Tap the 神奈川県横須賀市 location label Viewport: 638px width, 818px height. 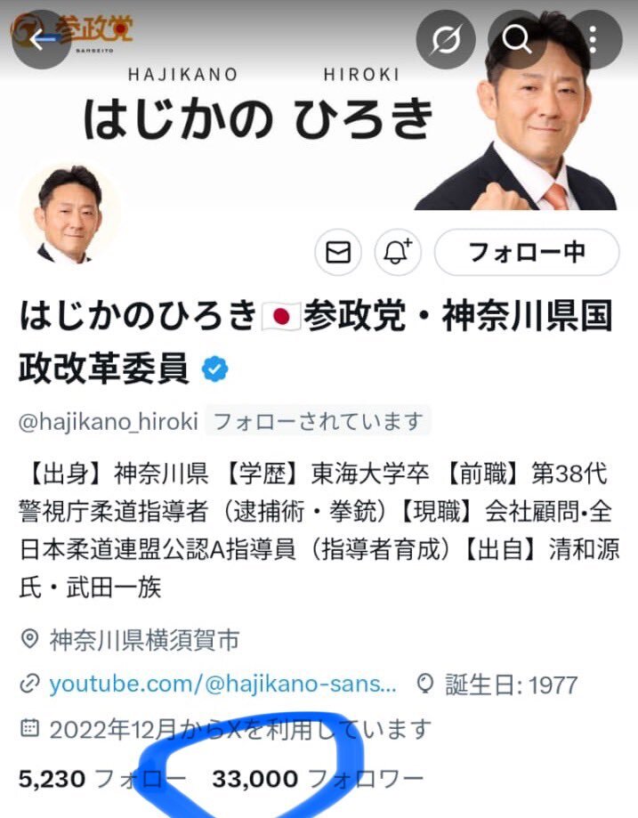pyautogui.click(x=144, y=640)
